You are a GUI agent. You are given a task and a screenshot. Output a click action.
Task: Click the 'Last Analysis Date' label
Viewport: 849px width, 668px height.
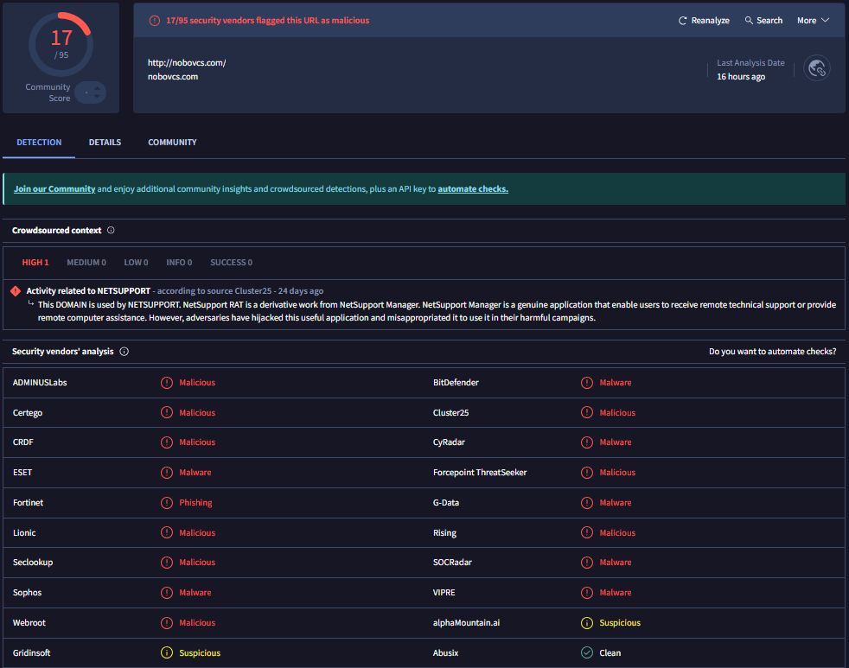click(x=750, y=63)
